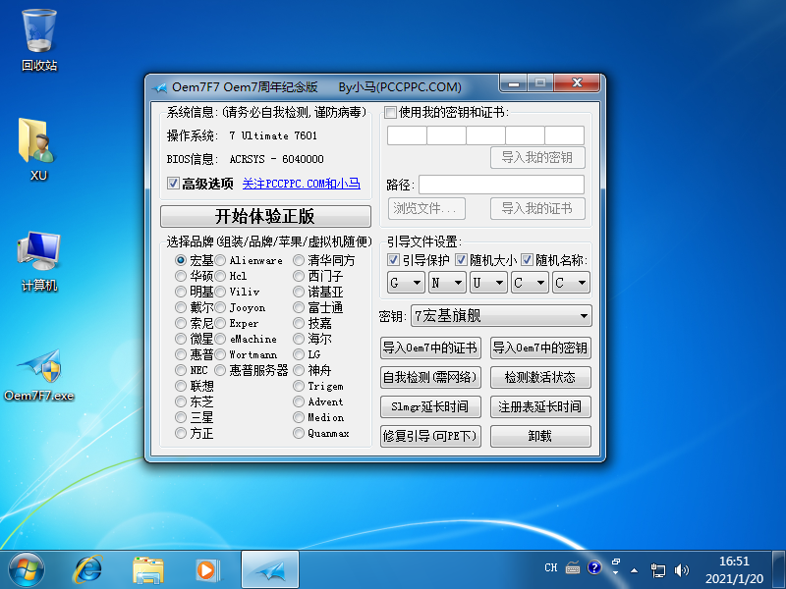Open the 关注PCCPPC.COM和小马 link

tap(301, 184)
